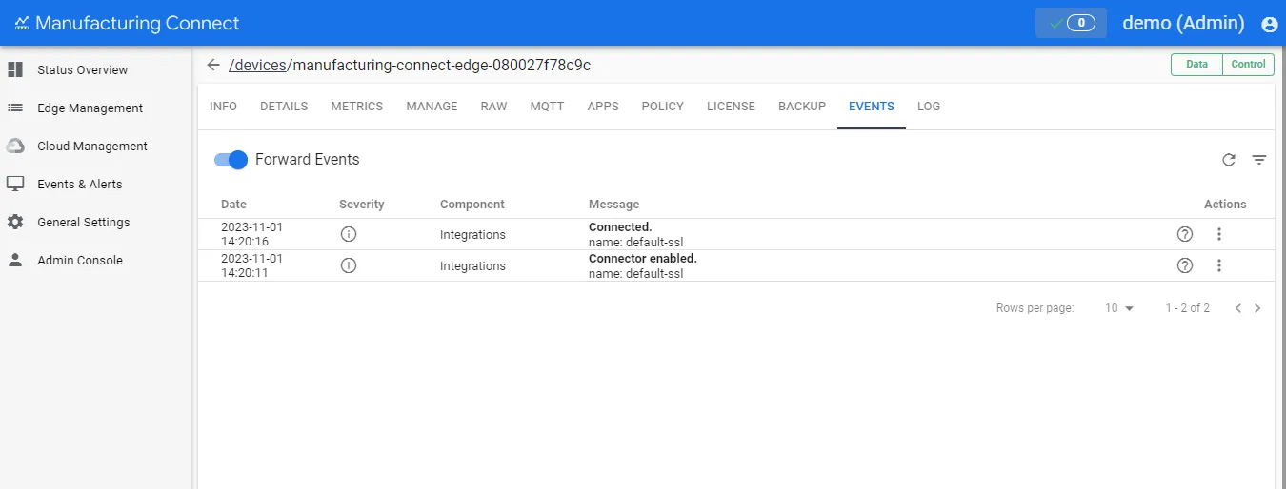Screen dimensions: 1286x489
Task: Click the Component column header
Action: (472, 204)
